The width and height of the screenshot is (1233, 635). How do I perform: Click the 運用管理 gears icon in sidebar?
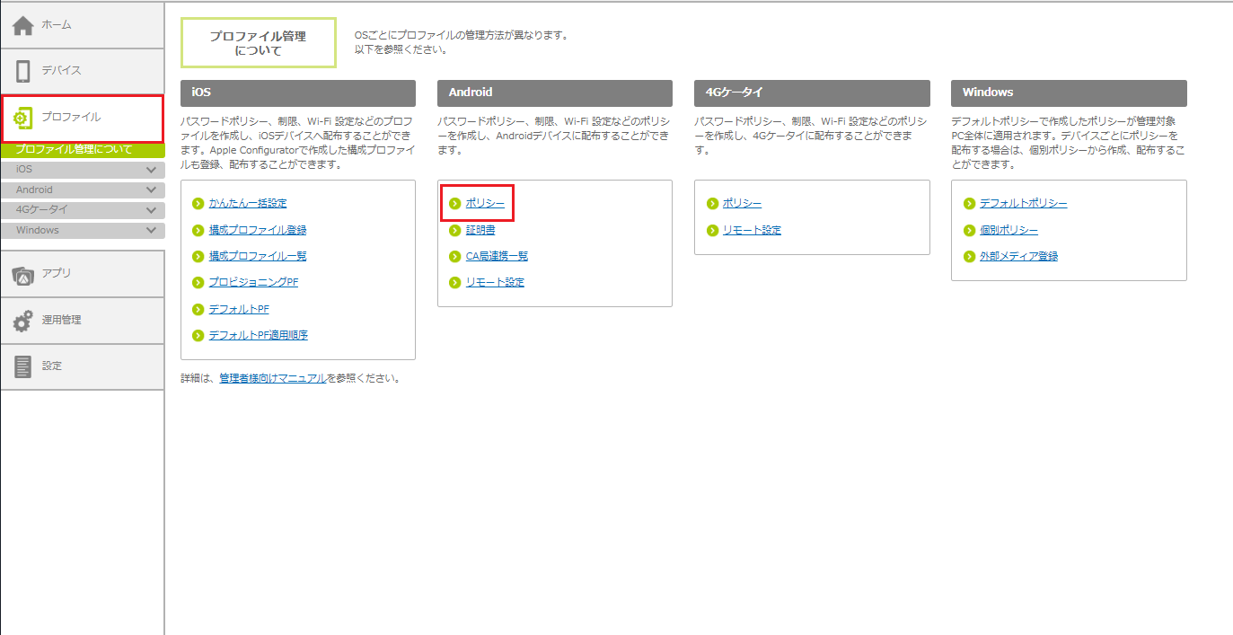(x=23, y=321)
